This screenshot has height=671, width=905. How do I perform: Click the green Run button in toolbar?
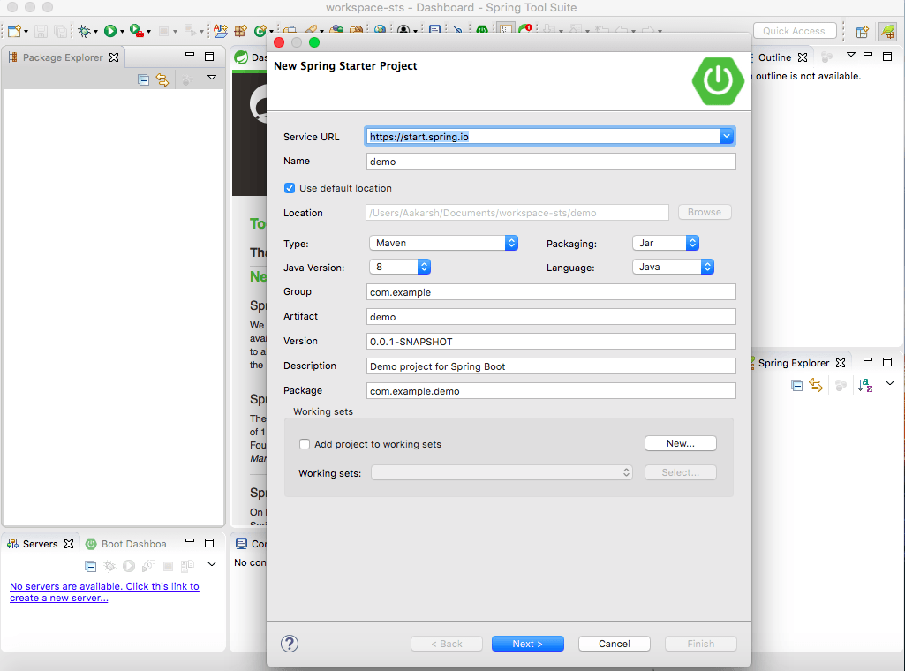pyautogui.click(x=110, y=31)
